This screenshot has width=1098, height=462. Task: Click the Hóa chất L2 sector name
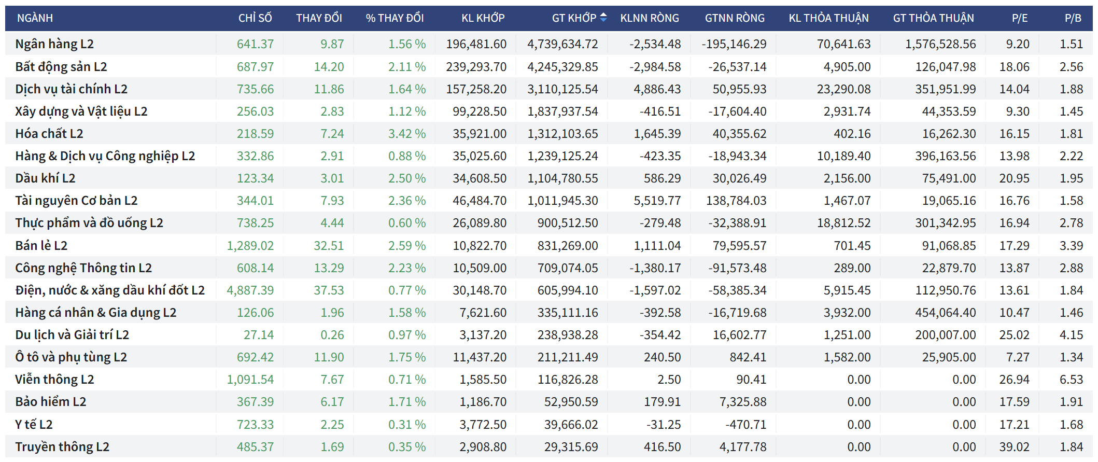49,134
